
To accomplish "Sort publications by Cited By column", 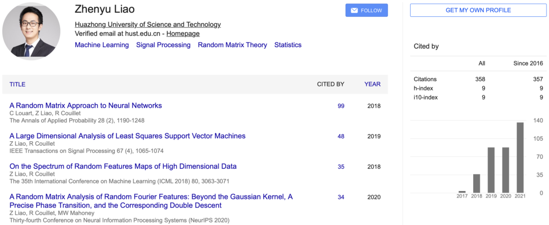I will (330, 84).
